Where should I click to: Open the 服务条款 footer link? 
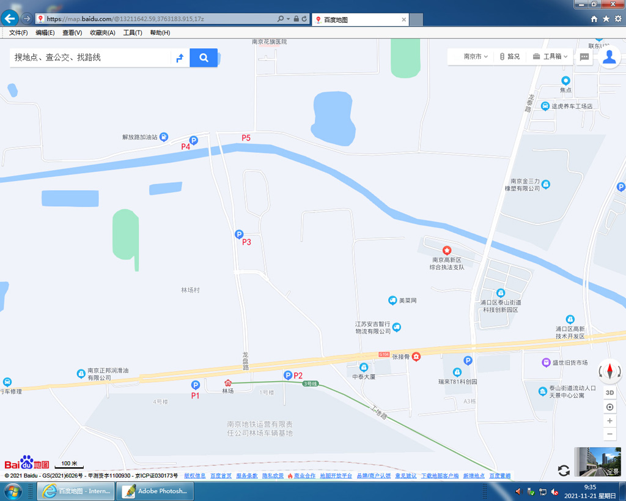click(x=247, y=475)
